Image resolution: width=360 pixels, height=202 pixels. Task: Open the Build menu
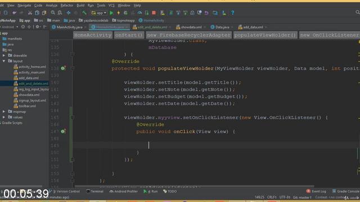point(80,5)
